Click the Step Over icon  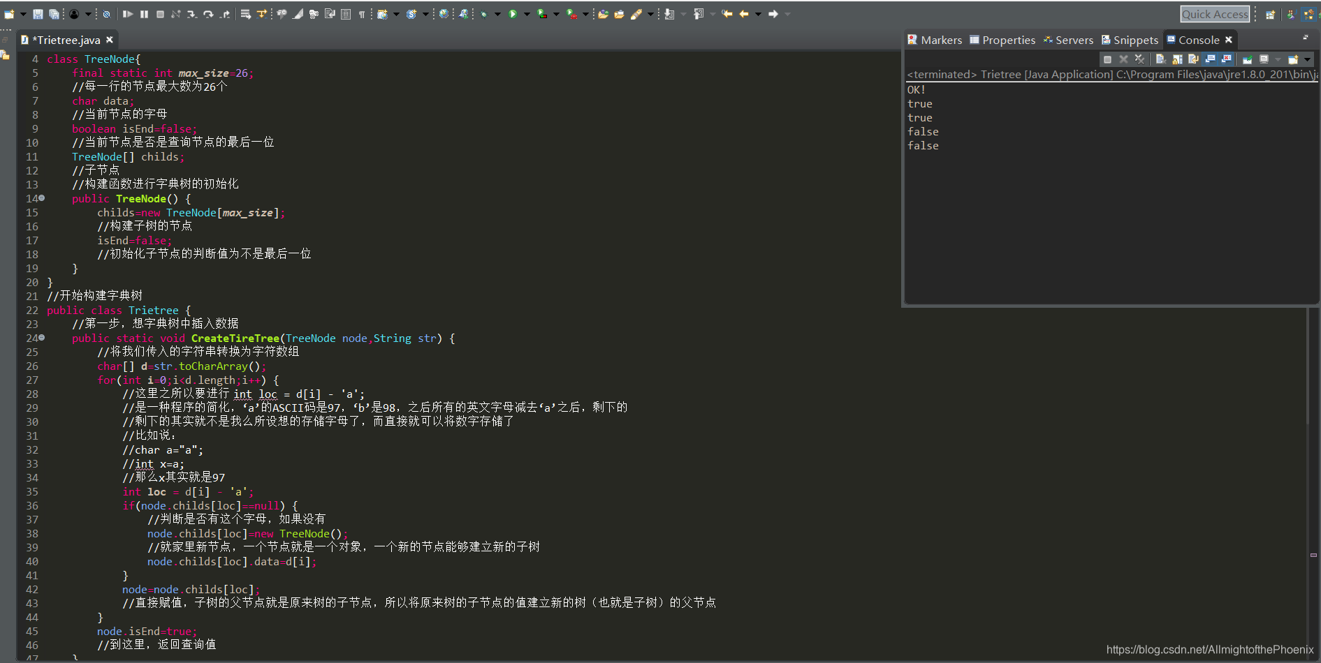(x=208, y=14)
